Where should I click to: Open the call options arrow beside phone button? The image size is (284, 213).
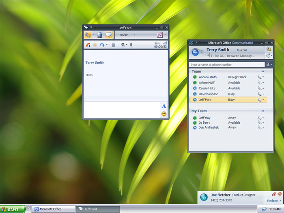[93, 35]
